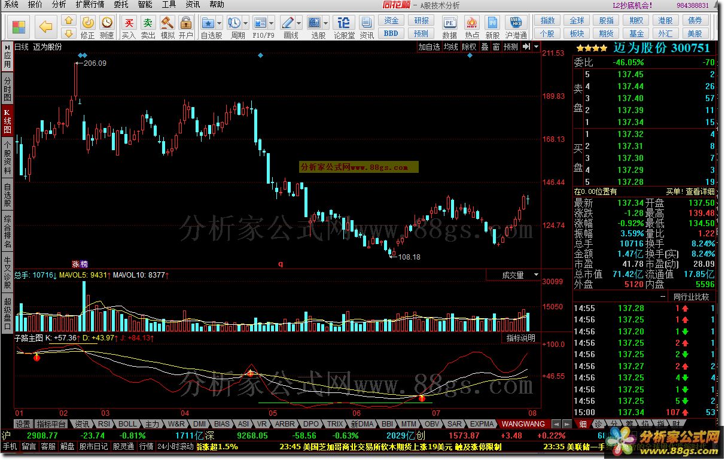Click the 指数 index button

pyautogui.click(x=547, y=21)
